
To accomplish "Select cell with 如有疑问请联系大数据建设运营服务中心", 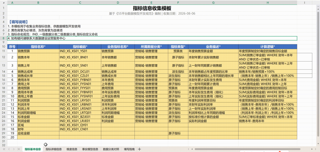I will 152,38.
